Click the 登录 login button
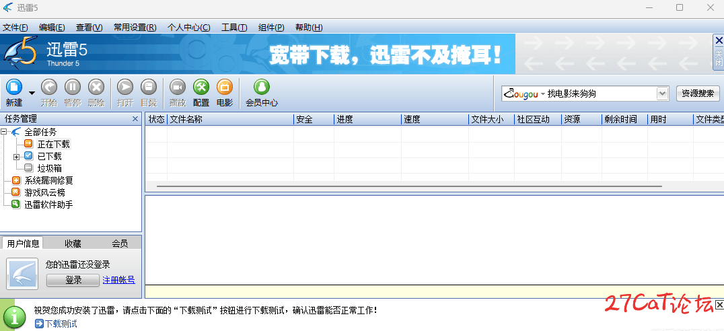 pos(73,280)
